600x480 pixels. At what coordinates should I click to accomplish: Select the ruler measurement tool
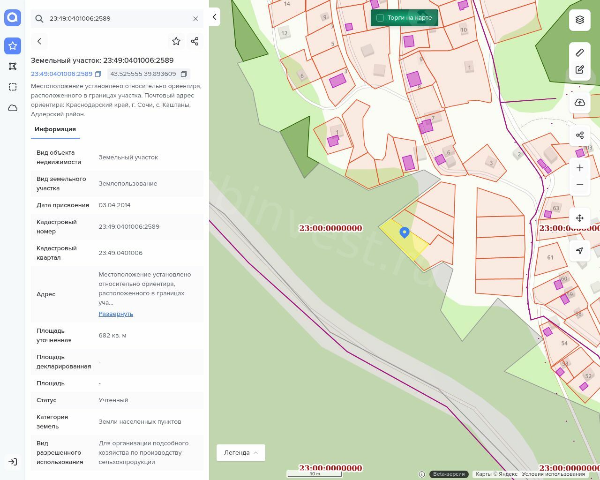click(x=580, y=52)
